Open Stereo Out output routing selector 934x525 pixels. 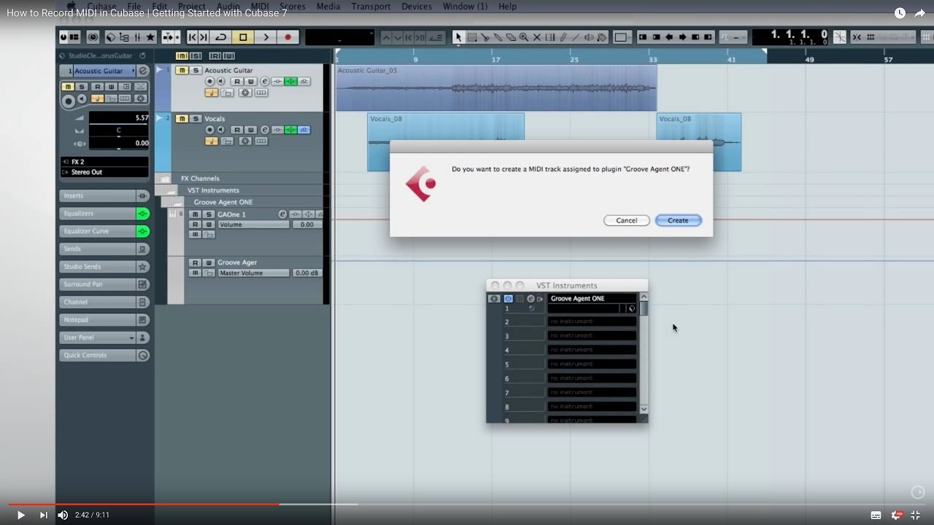click(x=104, y=172)
